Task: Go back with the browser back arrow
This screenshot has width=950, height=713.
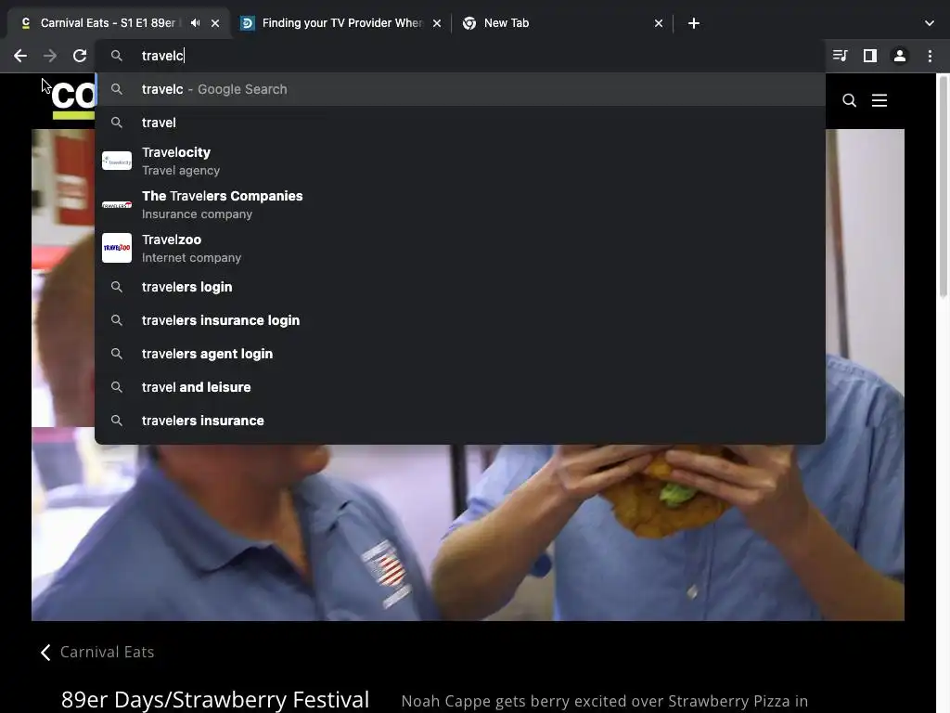Action: tap(20, 56)
